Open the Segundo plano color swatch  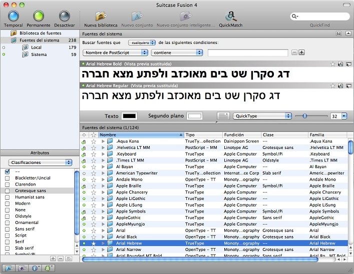(195, 116)
